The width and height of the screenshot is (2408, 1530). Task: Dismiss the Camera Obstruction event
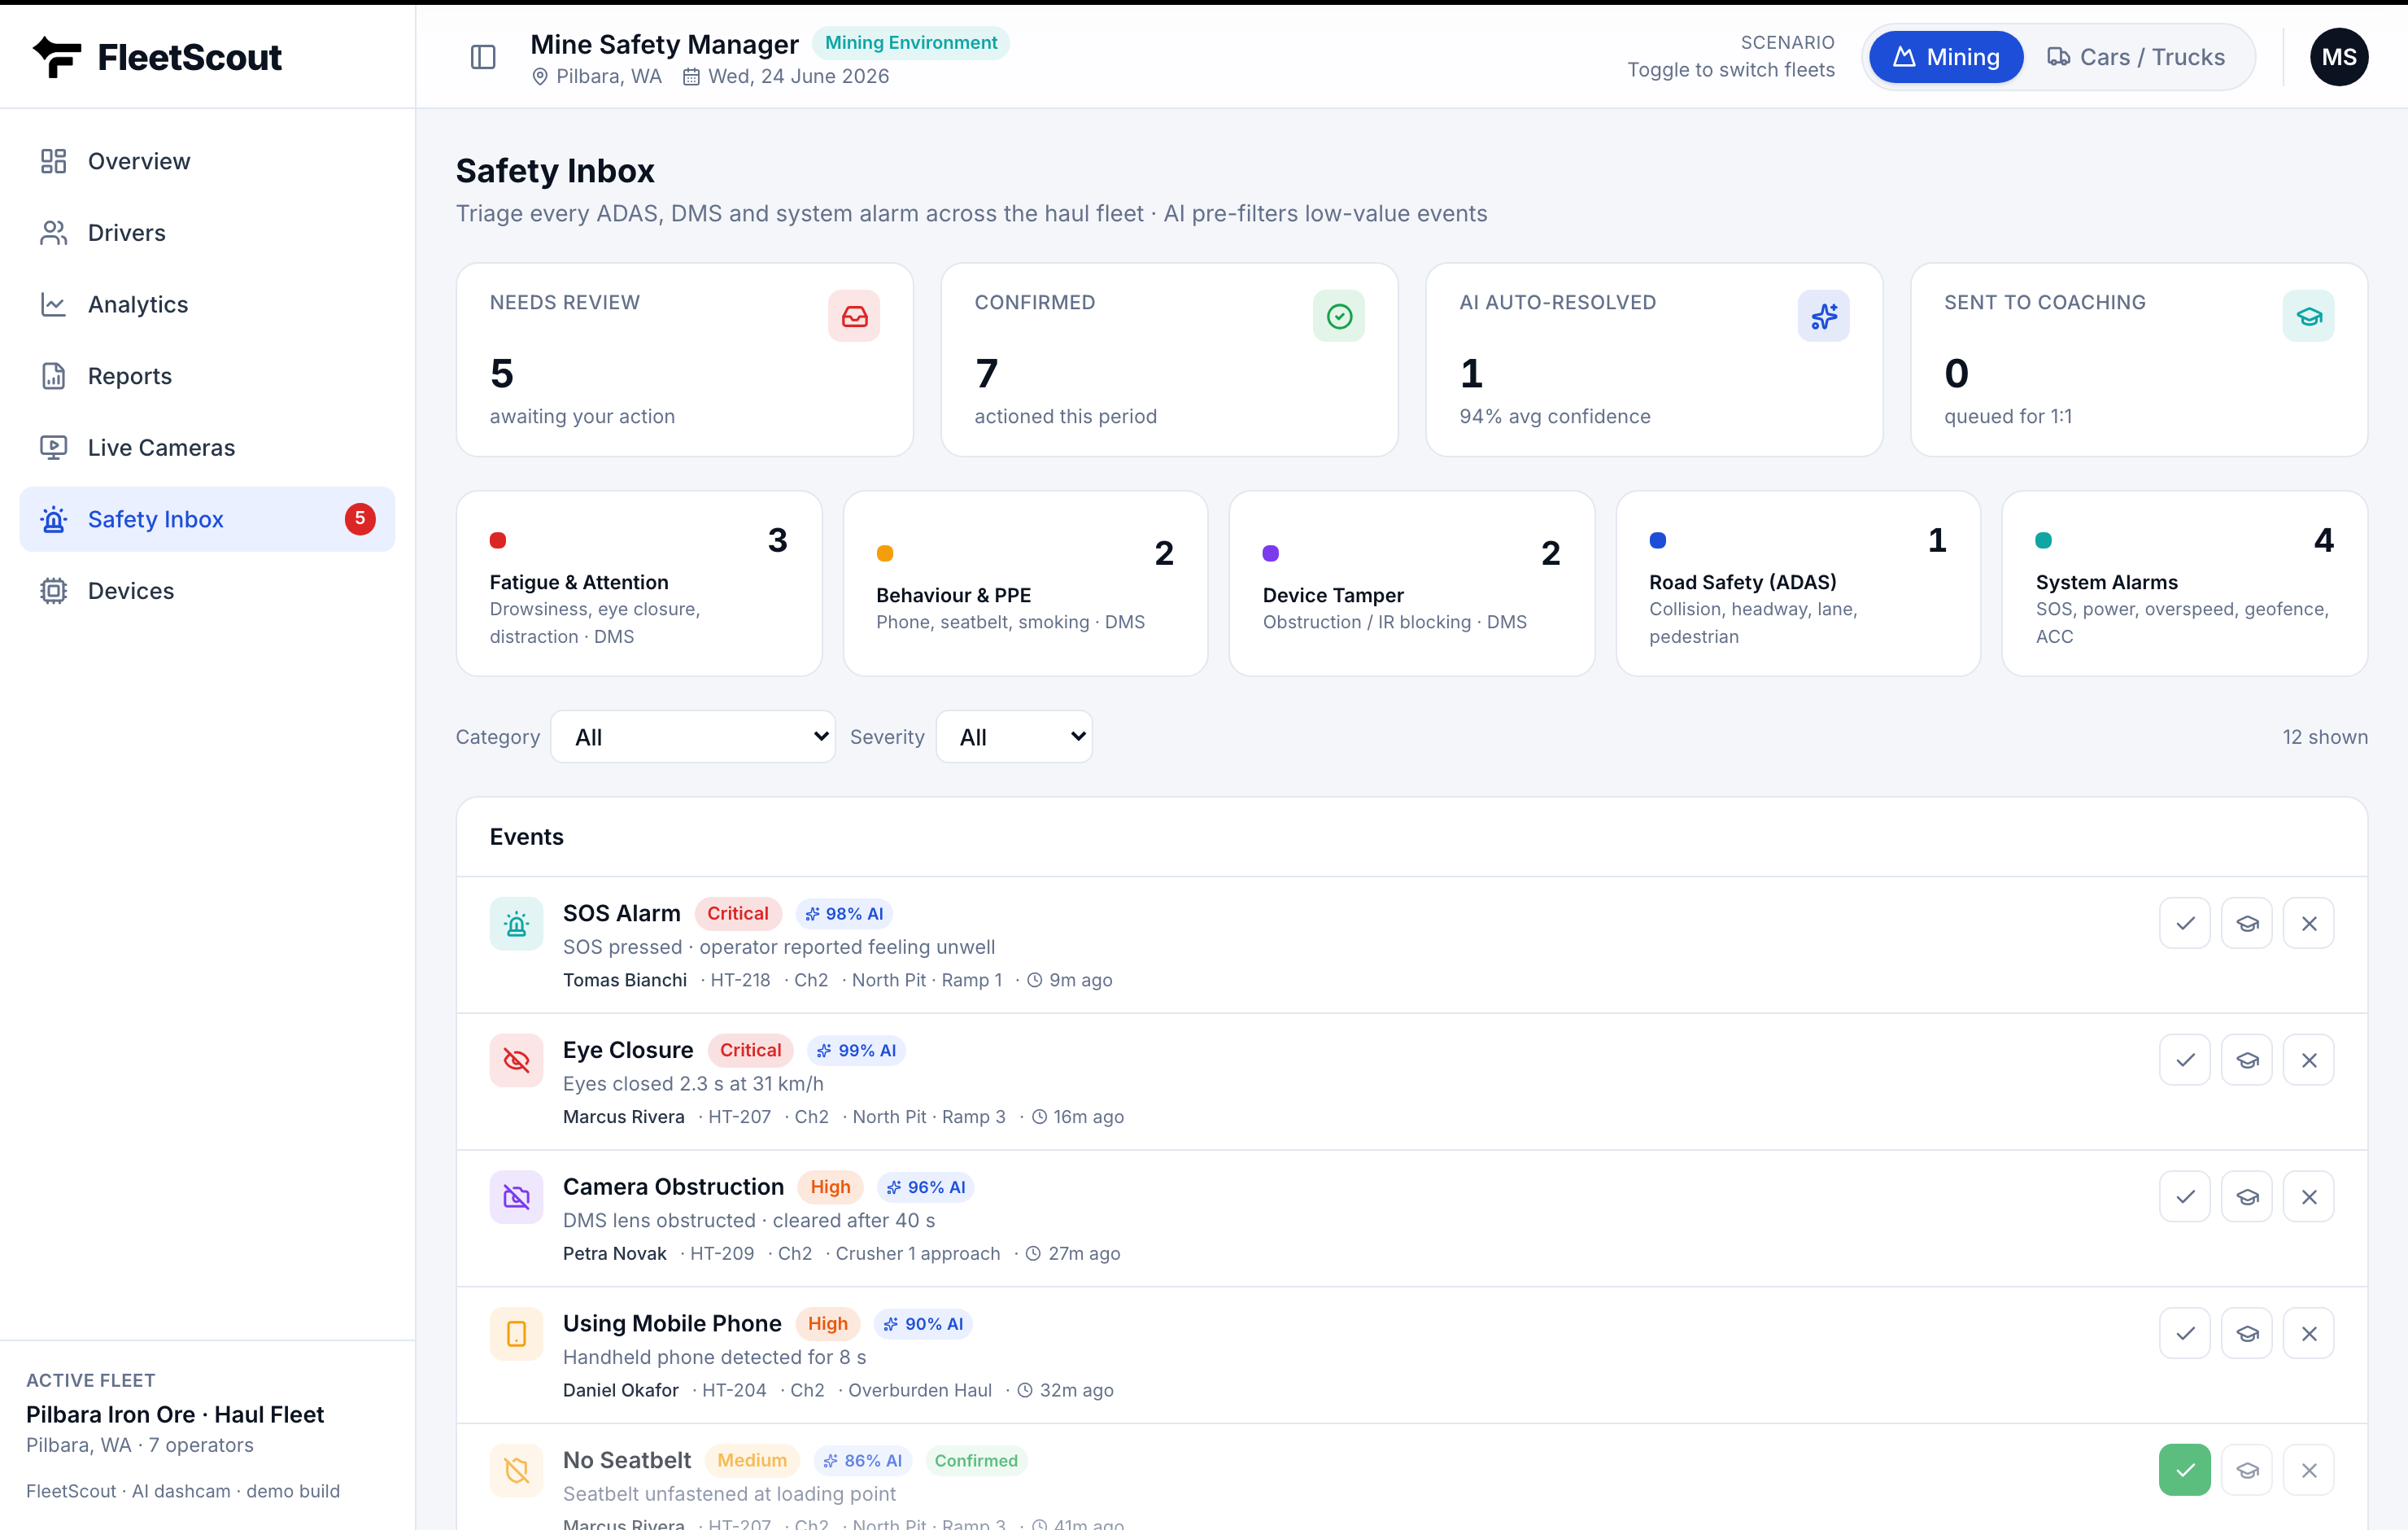pos(2308,1197)
